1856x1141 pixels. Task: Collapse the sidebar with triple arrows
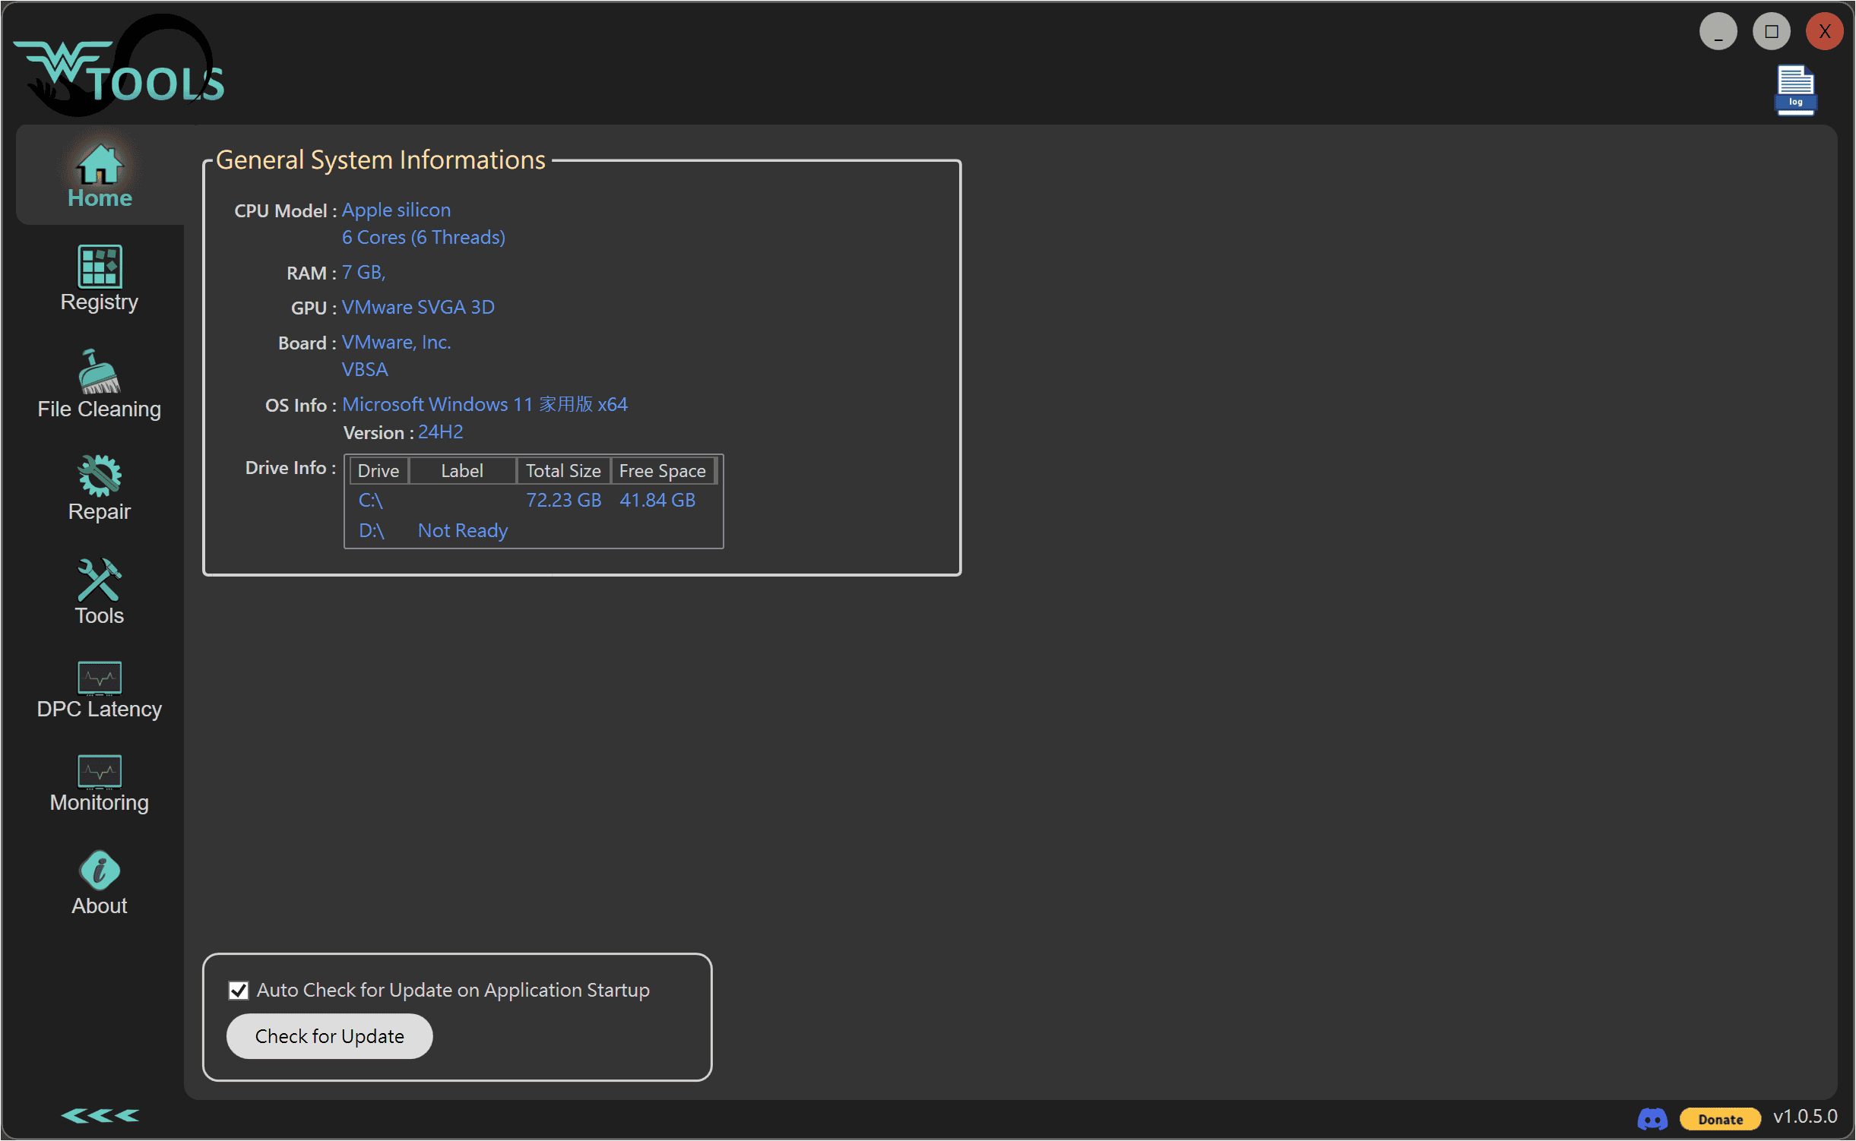(100, 1115)
